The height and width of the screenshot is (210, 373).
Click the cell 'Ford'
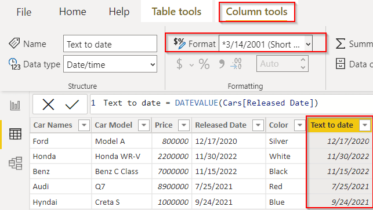61,141
